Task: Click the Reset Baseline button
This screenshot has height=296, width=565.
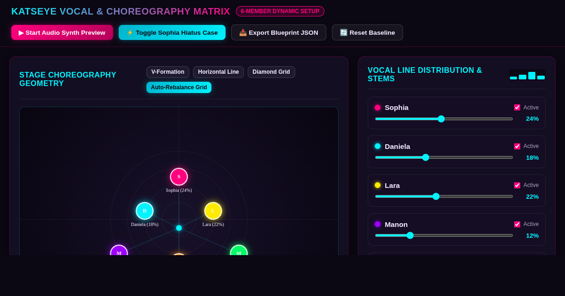Action: [367, 32]
